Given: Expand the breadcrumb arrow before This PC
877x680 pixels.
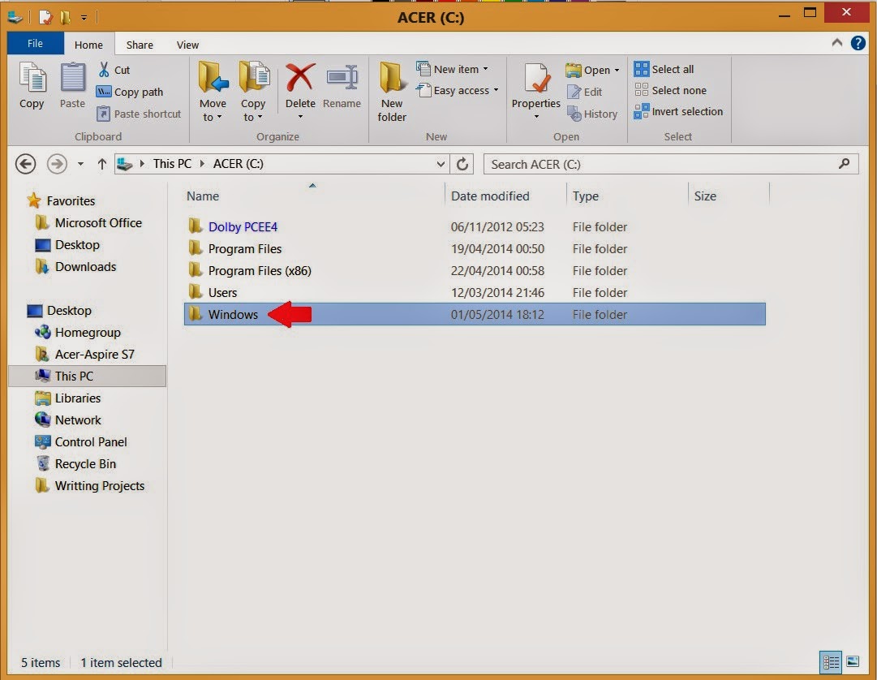Looking at the screenshot, I should point(142,163).
